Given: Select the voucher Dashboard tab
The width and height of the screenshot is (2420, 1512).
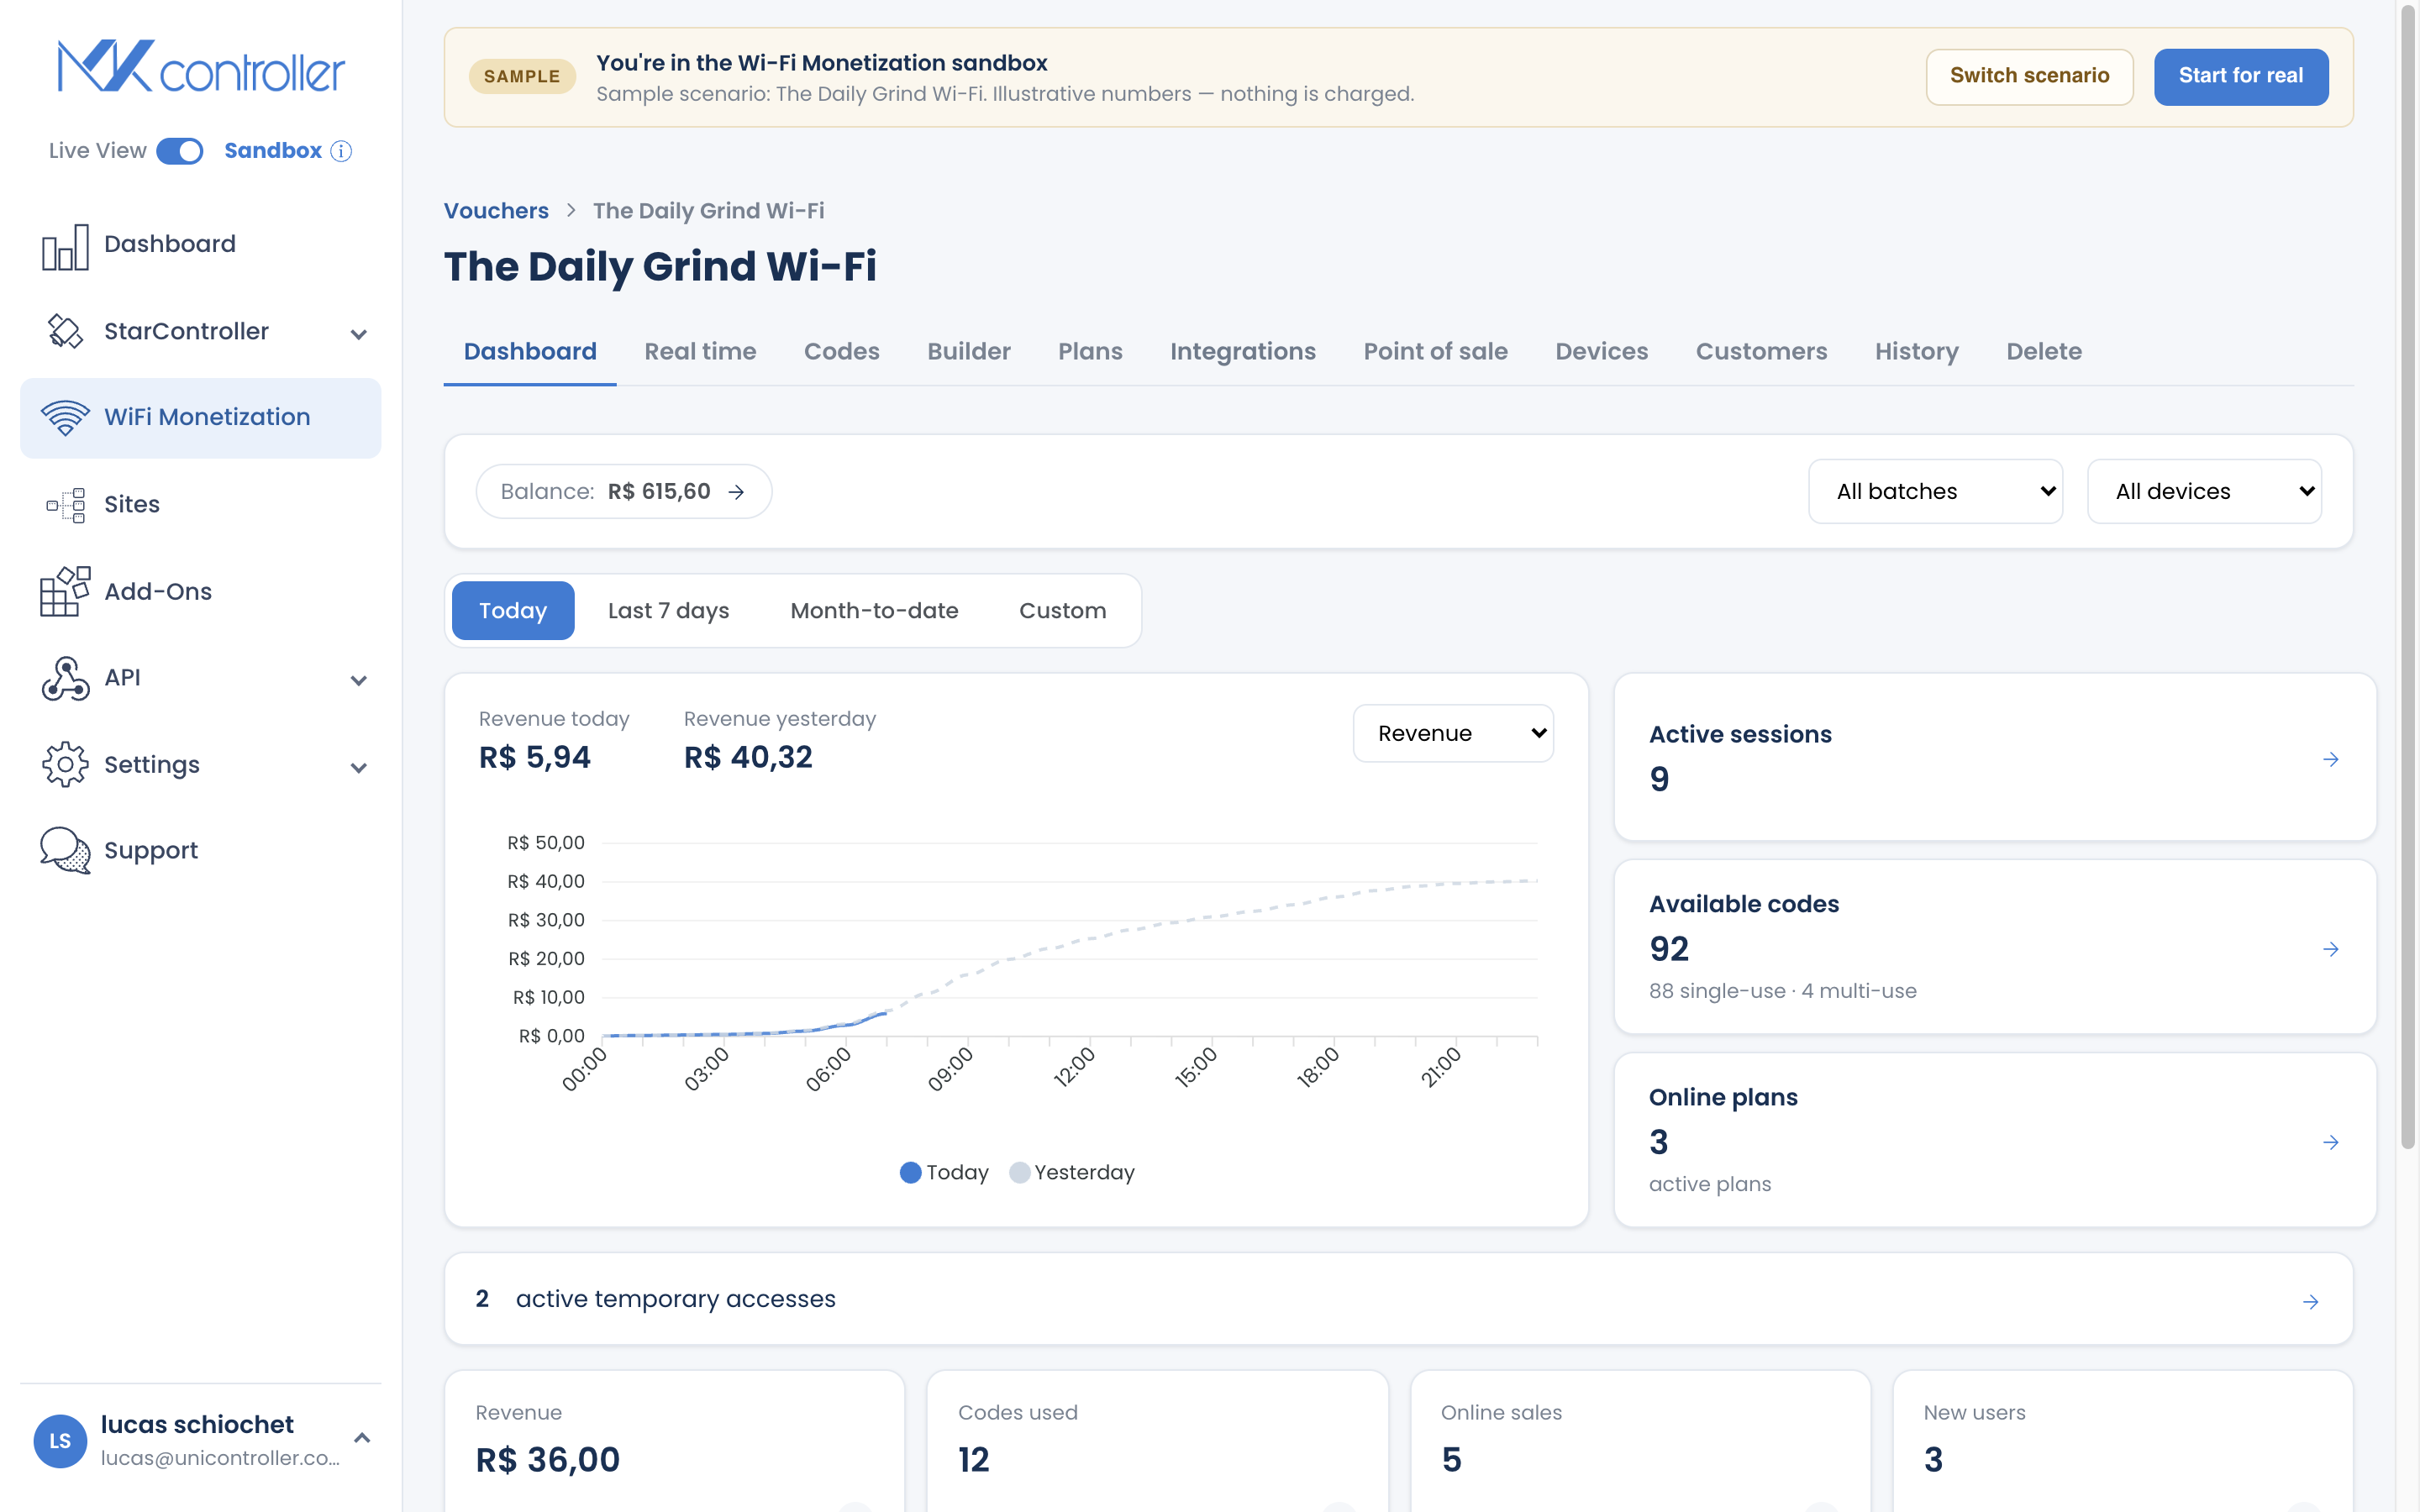Looking at the screenshot, I should [x=530, y=352].
